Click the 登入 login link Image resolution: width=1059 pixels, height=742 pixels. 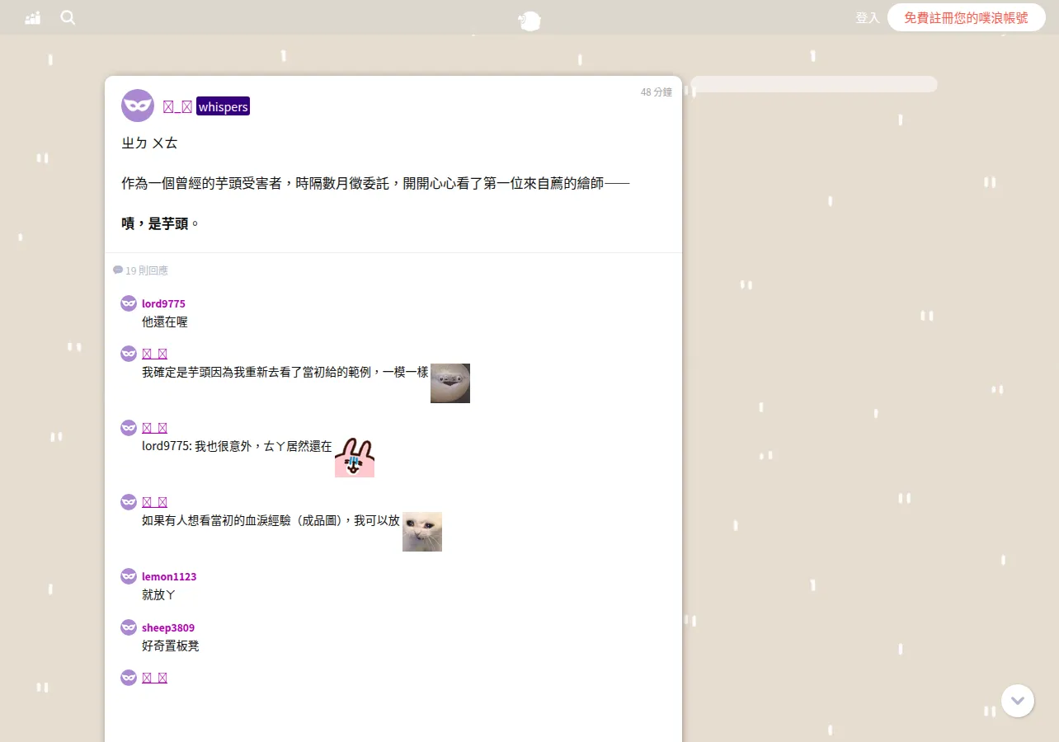click(x=868, y=17)
